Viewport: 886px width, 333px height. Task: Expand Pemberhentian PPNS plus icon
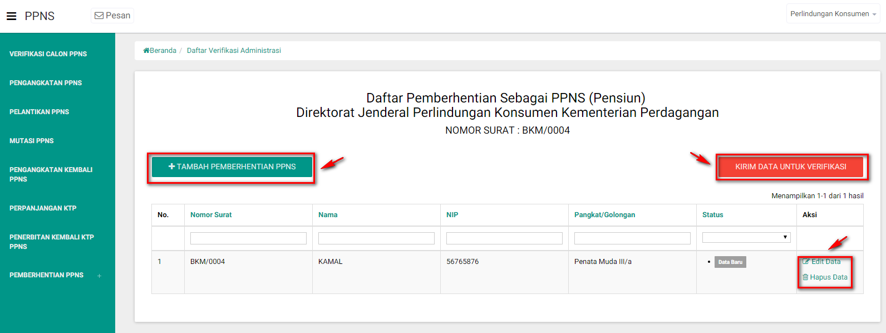(100, 276)
